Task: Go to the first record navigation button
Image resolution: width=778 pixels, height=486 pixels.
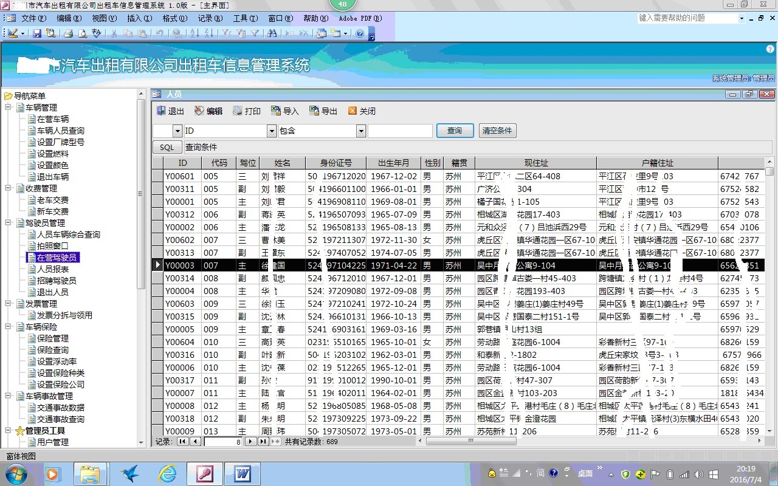Action: click(182, 442)
